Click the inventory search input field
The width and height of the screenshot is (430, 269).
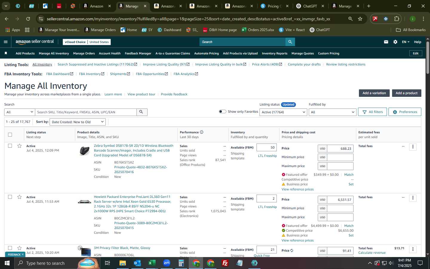(86, 112)
